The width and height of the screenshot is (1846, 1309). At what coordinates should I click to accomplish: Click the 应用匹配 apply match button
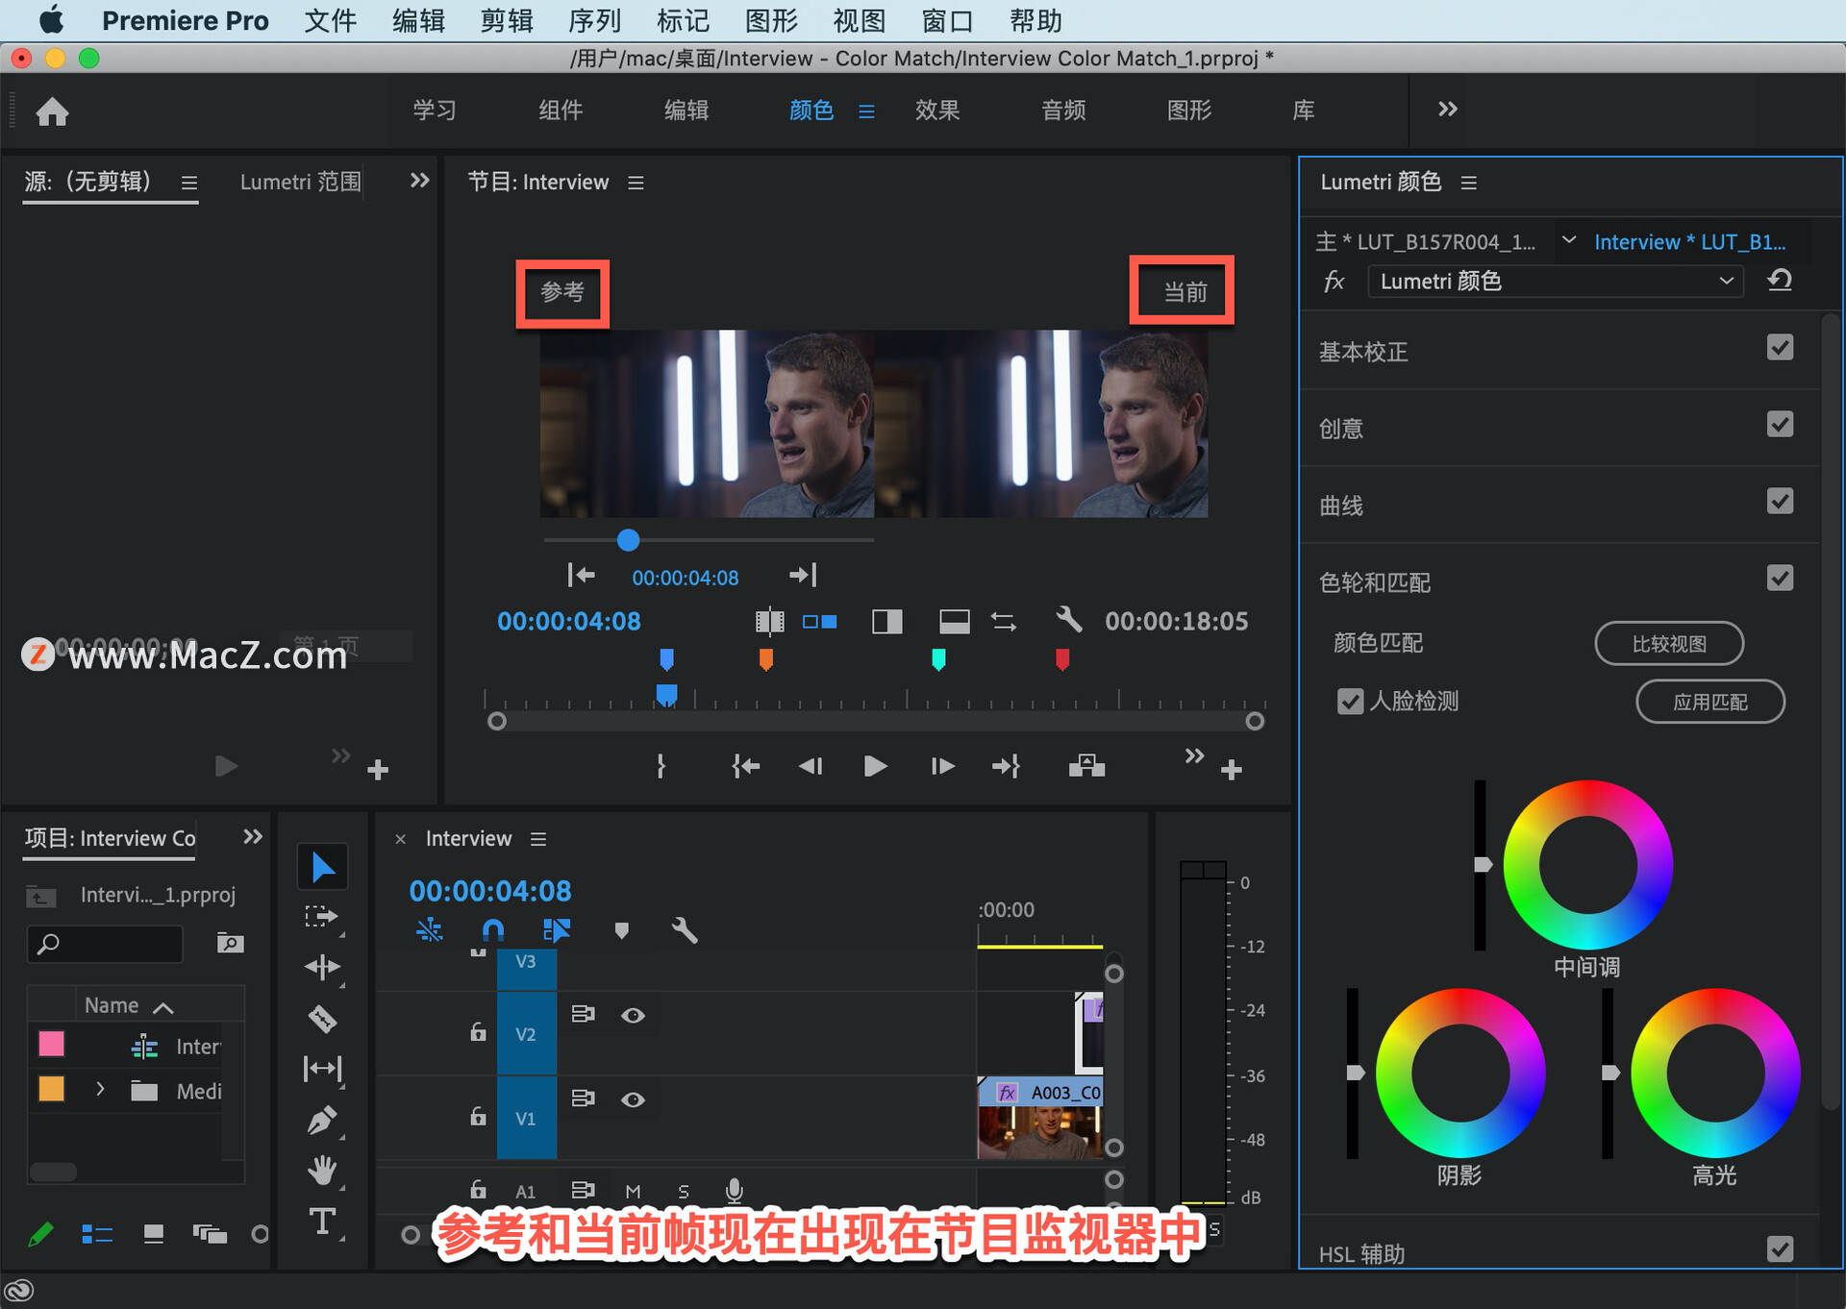[1709, 702]
